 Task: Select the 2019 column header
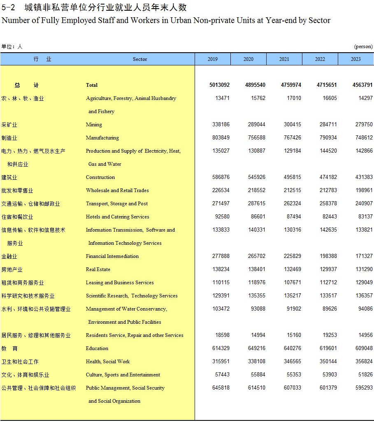coord(213,59)
